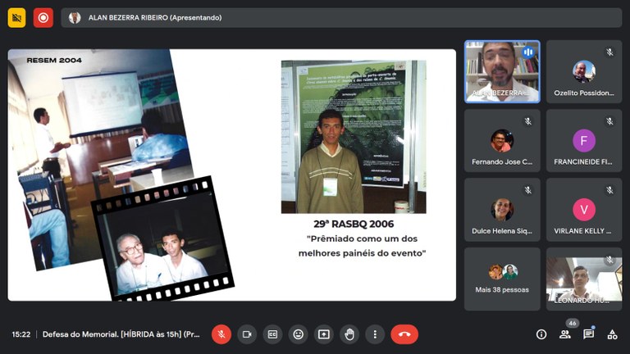
Task: Click the yellow icon at top left
Action: click(17, 17)
